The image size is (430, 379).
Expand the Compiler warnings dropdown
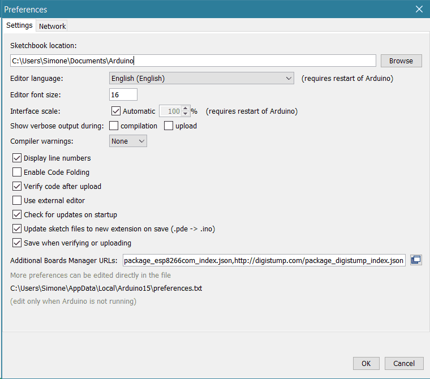(128, 141)
